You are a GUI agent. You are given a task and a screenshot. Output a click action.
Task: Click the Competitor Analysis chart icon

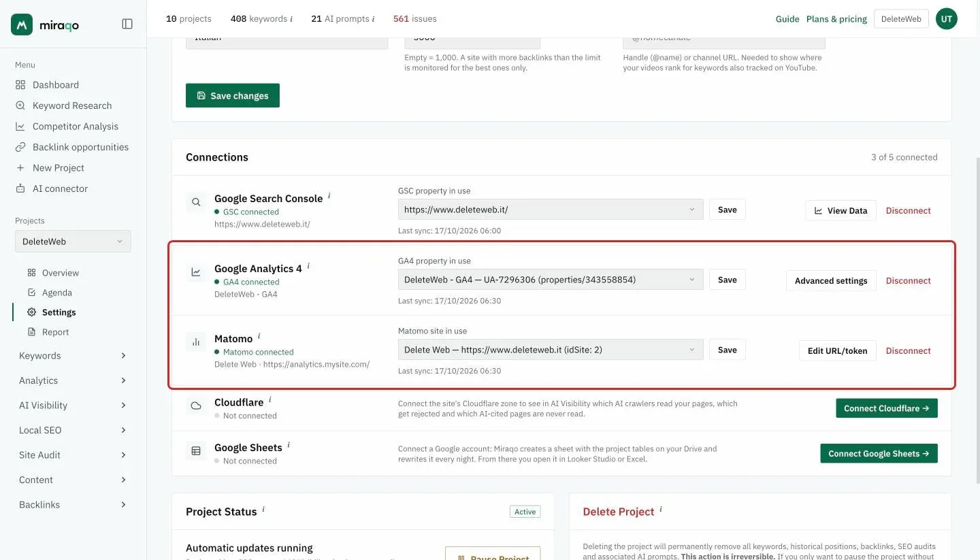(20, 127)
